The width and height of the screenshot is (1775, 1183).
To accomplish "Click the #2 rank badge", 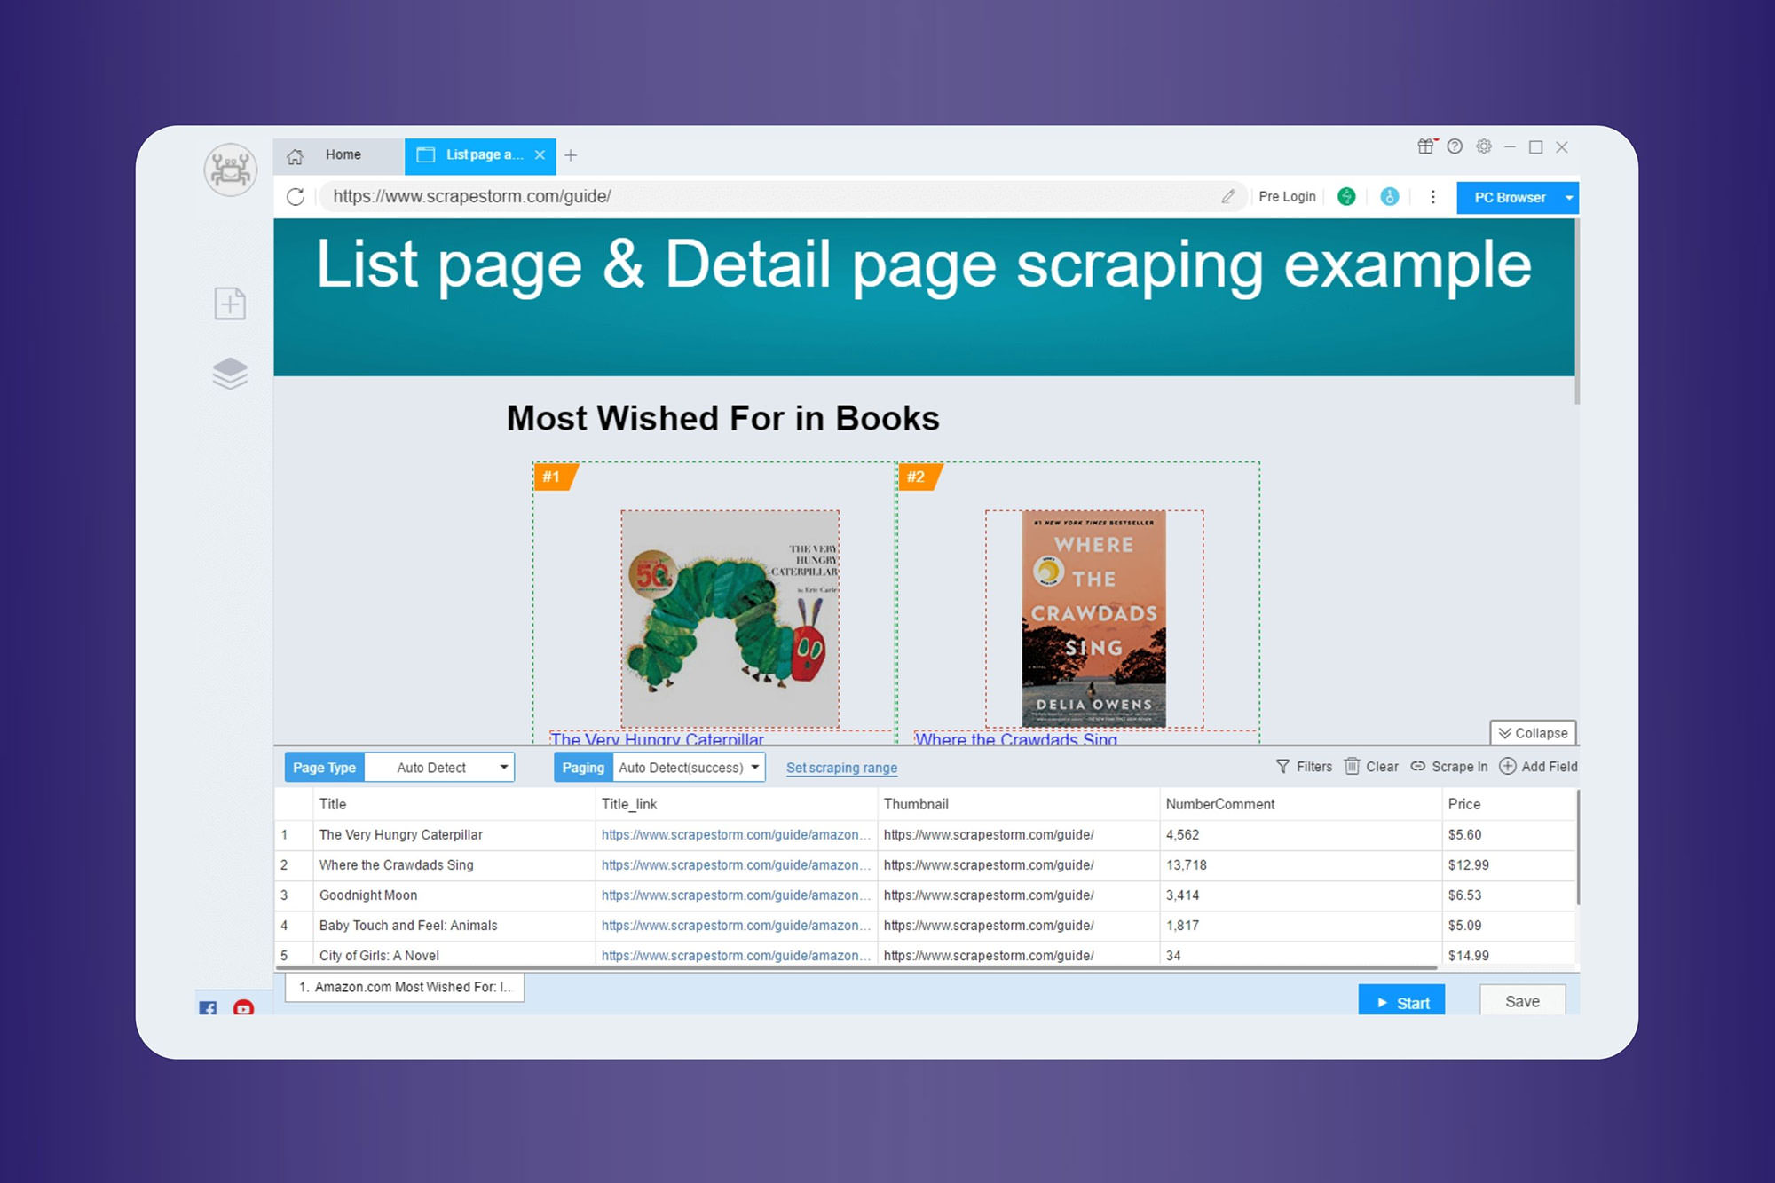I will coord(919,477).
